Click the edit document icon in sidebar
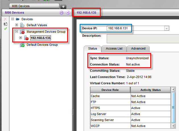 (x=5, y=24)
